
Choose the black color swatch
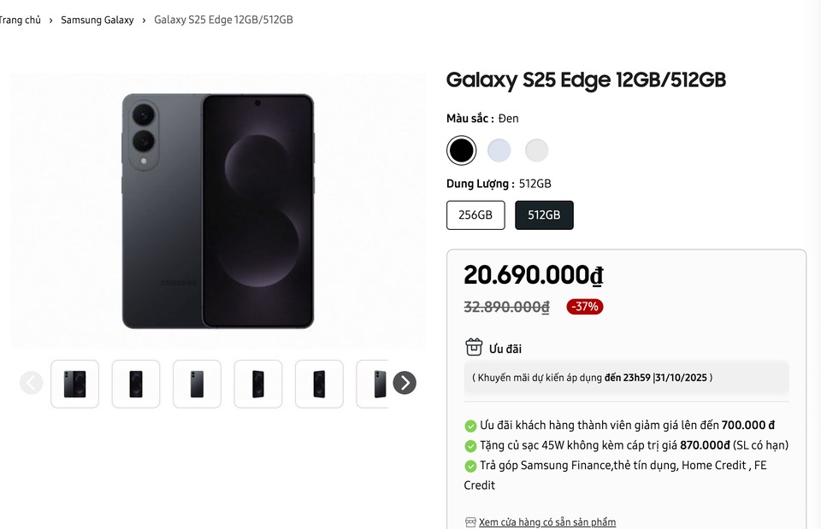point(462,151)
